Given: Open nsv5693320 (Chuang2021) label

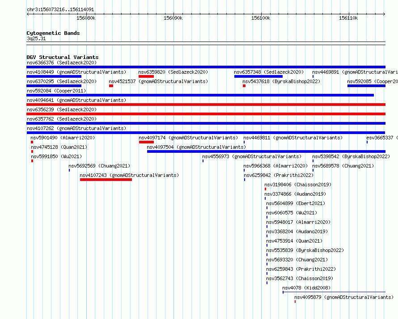Looking at the screenshot, I should point(297,260).
